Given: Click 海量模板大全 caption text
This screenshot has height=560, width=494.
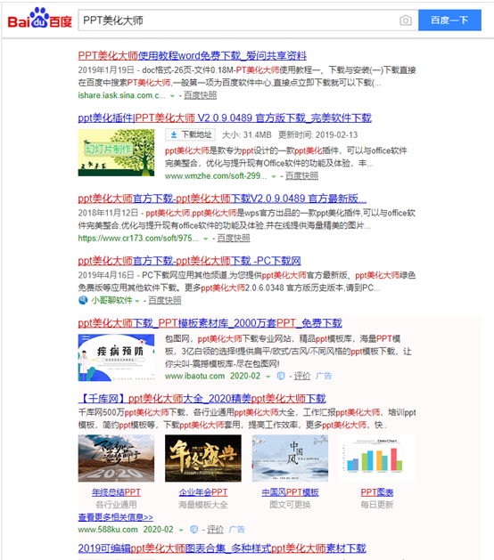Looking at the screenshot, I should point(203,505).
